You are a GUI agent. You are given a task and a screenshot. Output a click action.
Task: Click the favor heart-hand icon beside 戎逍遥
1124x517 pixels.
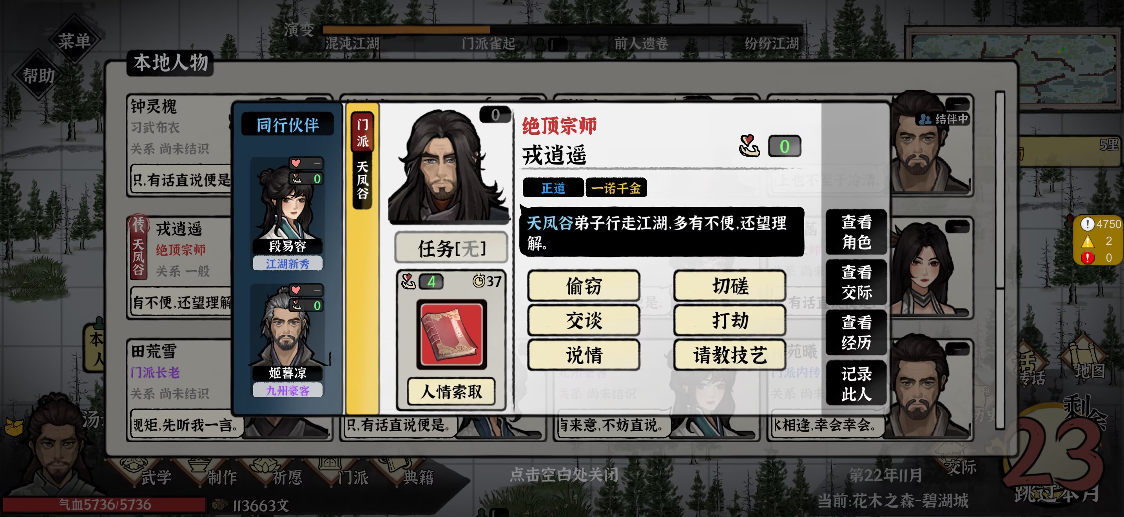(749, 146)
